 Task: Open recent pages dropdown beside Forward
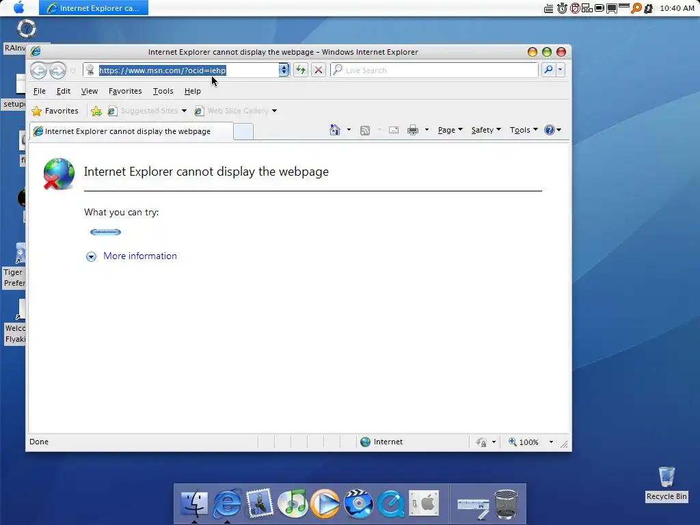click(x=72, y=70)
